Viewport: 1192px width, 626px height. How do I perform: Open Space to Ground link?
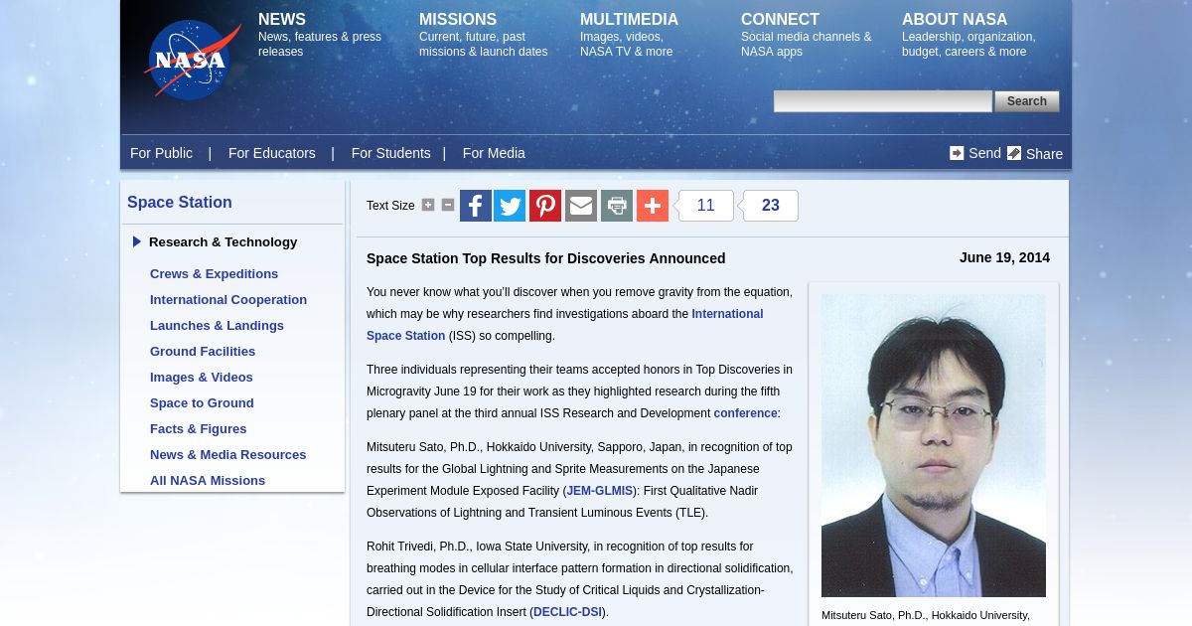[x=202, y=402]
